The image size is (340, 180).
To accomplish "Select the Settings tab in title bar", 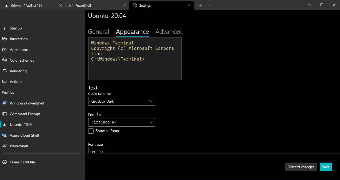I will (161, 5).
